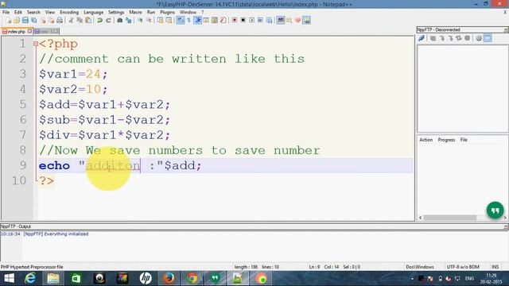Click the green quote floating button
The image size is (509, 286).
click(x=495, y=211)
